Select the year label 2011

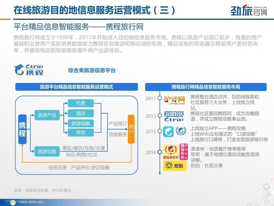pyautogui.click(x=151, y=98)
